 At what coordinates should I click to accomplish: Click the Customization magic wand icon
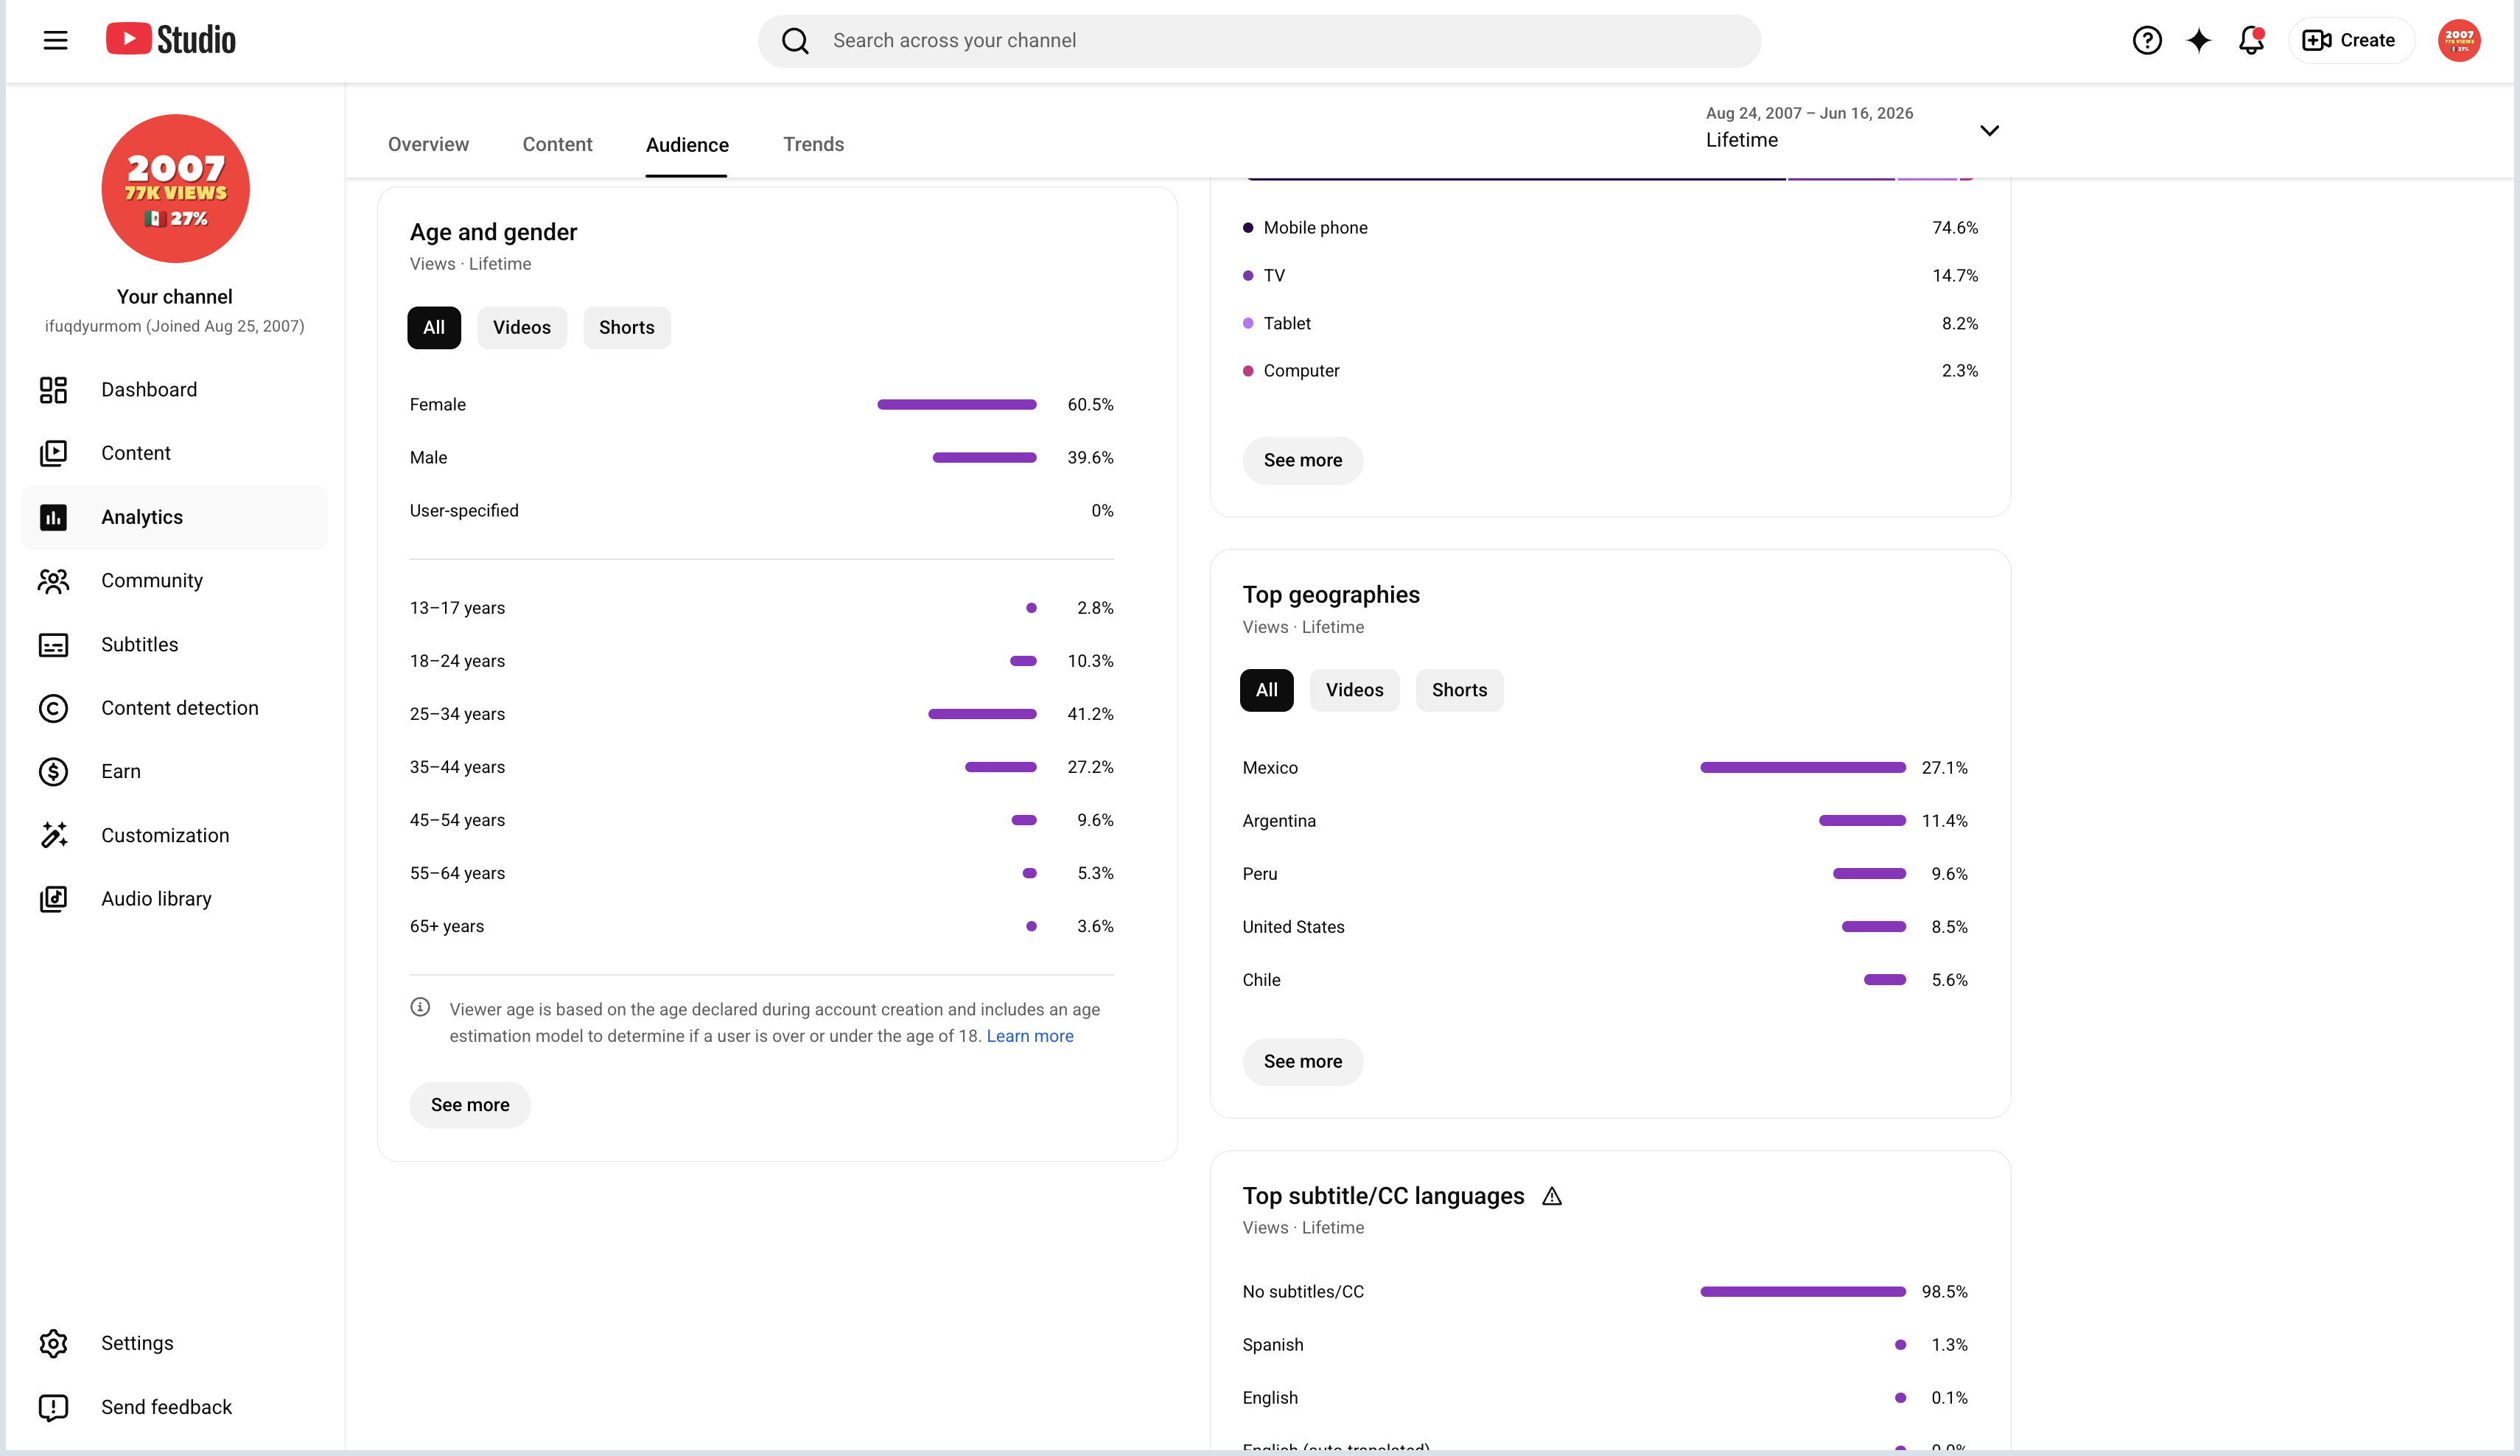point(53,835)
